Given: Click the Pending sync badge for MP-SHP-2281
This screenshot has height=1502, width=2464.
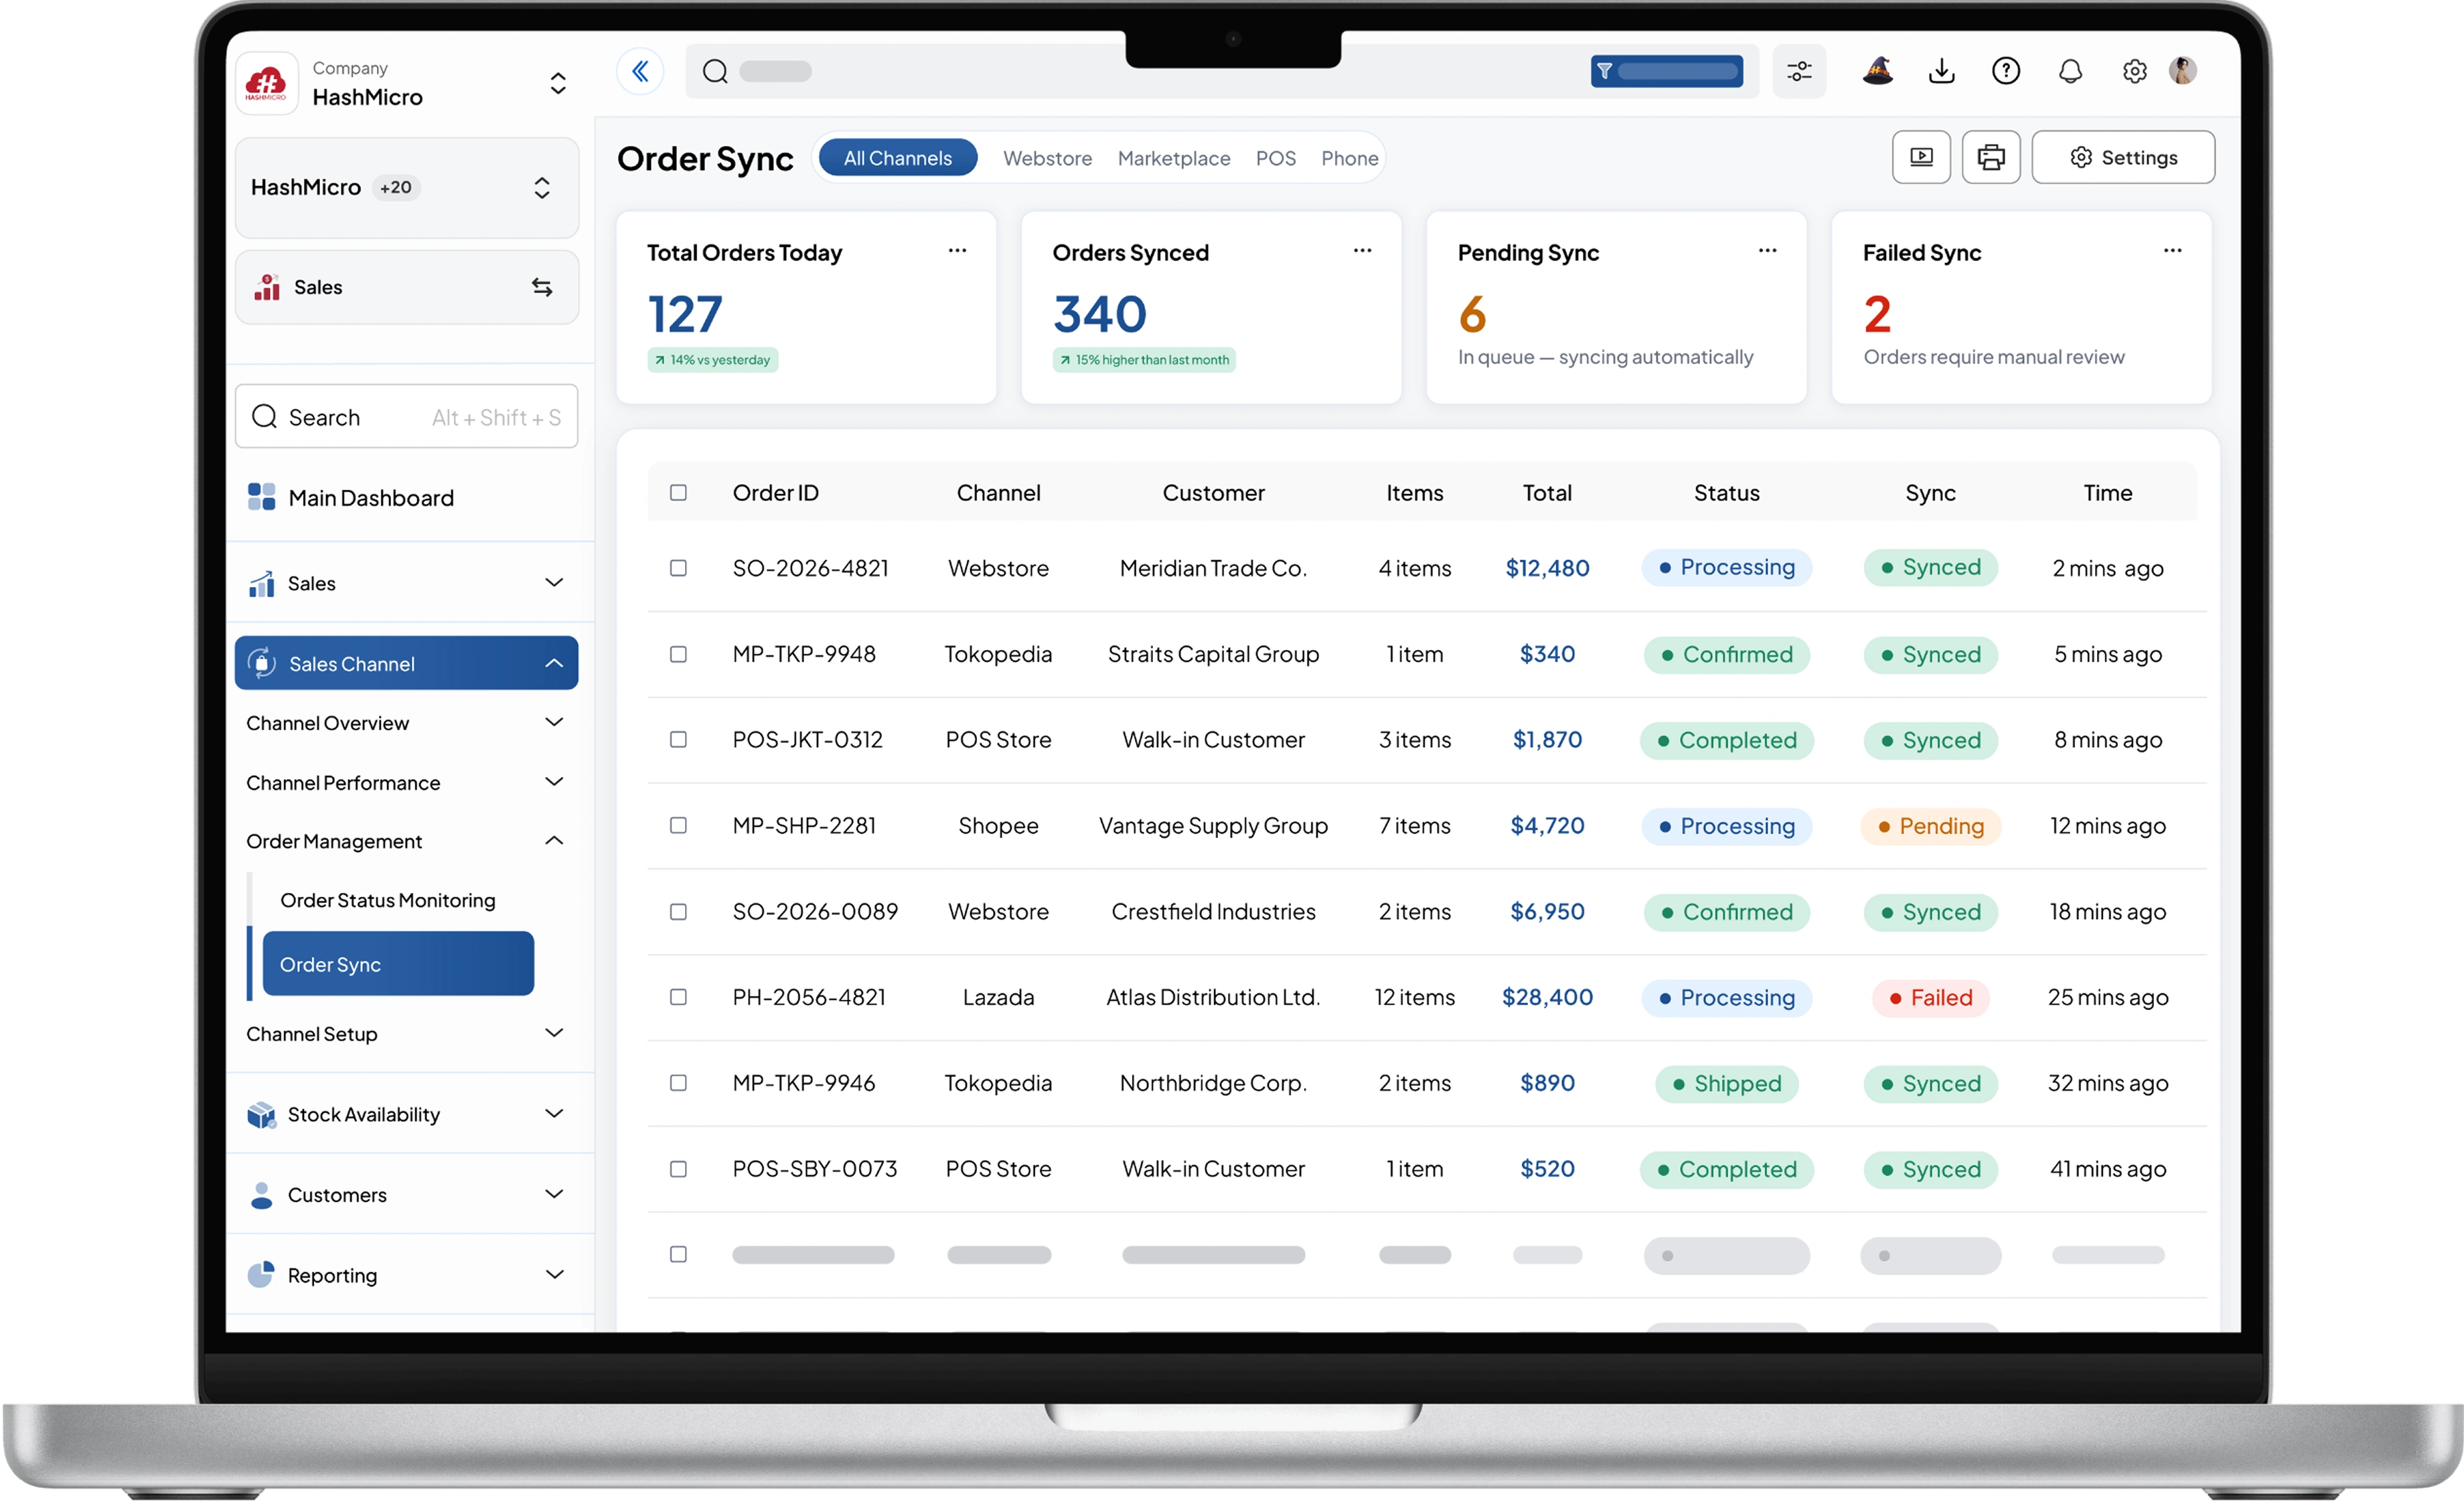Looking at the screenshot, I should (1930, 825).
